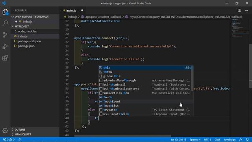The height and width of the screenshot is (142, 252).
Task: Expand the node_modules folder
Action: 16,32
